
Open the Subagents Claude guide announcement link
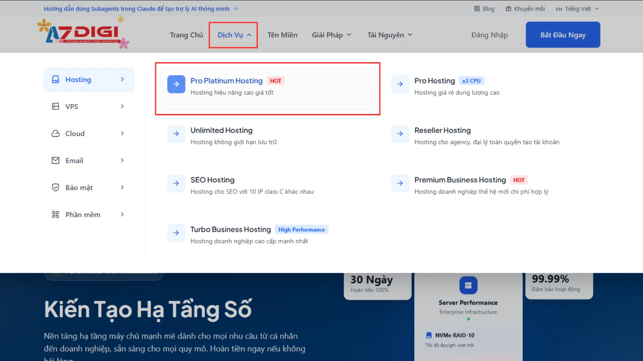tap(140, 9)
